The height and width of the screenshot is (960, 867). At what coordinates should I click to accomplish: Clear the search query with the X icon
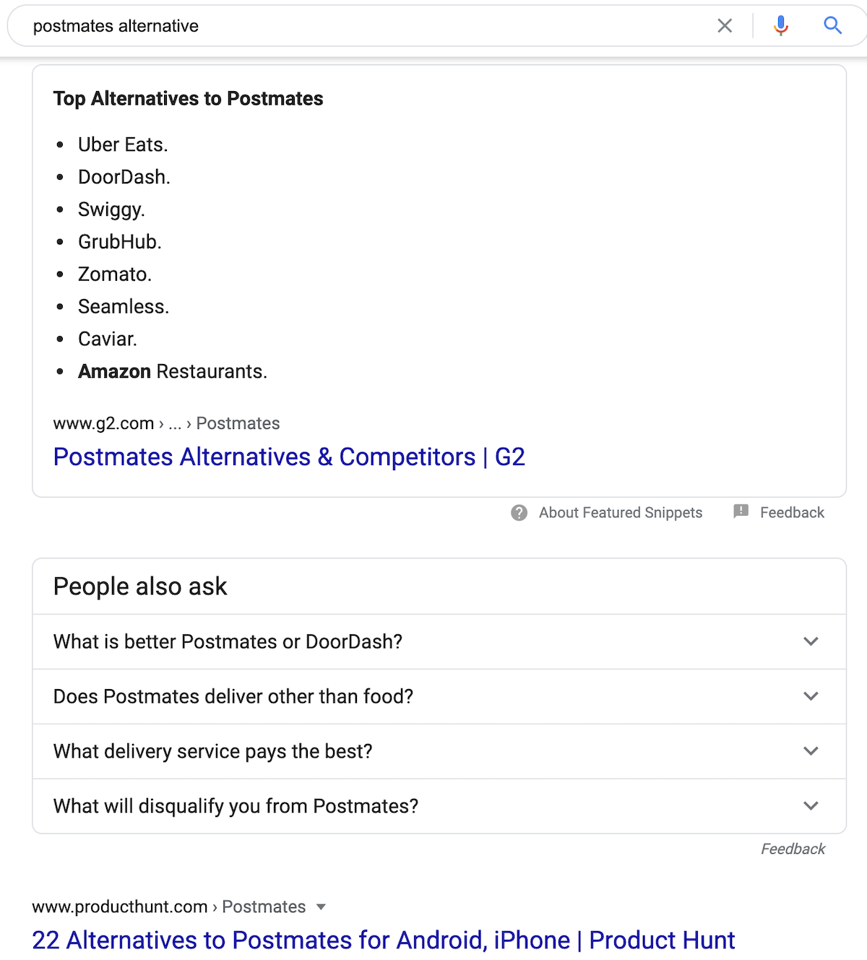[x=725, y=25]
